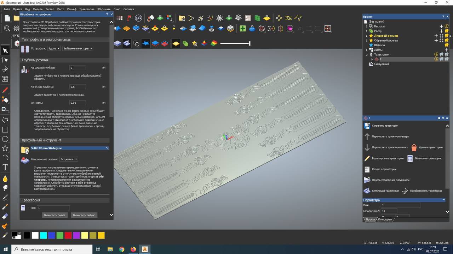The width and height of the screenshot is (453, 254).
Task: Select the arc drawing tool
Action: click(x=5, y=157)
